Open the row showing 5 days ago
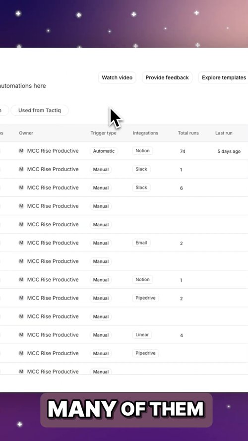Screen dimensions: 248x441 (124, 151)
